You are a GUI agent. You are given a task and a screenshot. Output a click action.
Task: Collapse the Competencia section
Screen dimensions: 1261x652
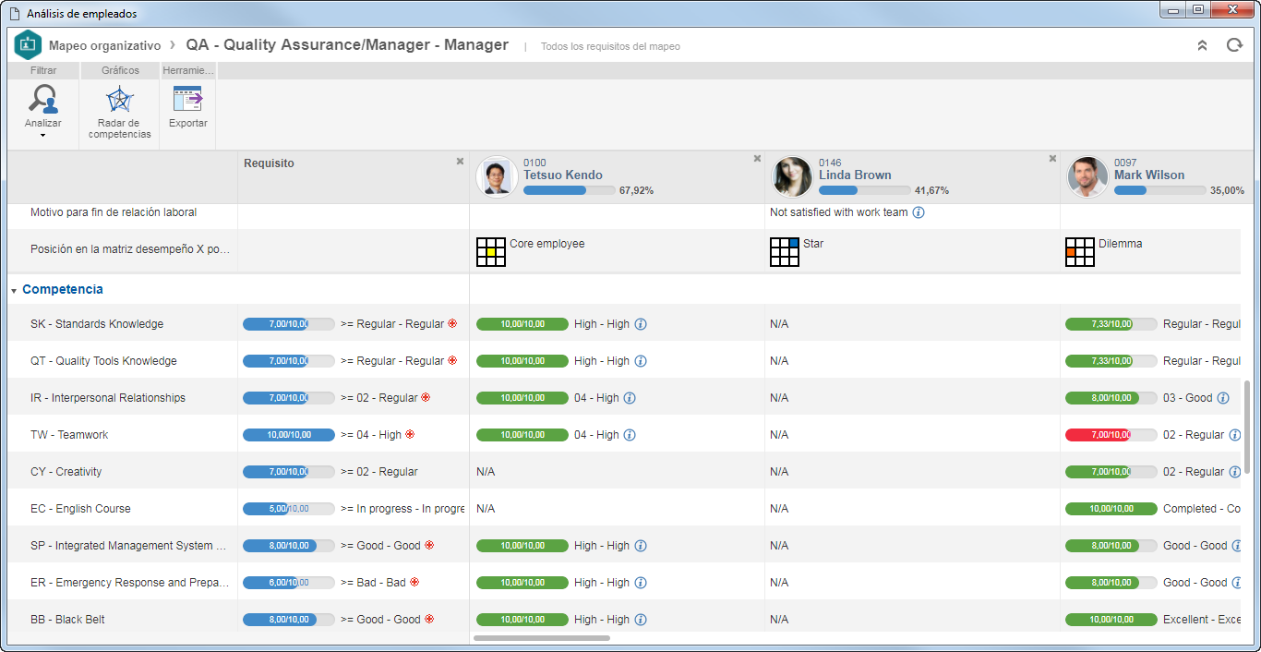tap(14, 290)
